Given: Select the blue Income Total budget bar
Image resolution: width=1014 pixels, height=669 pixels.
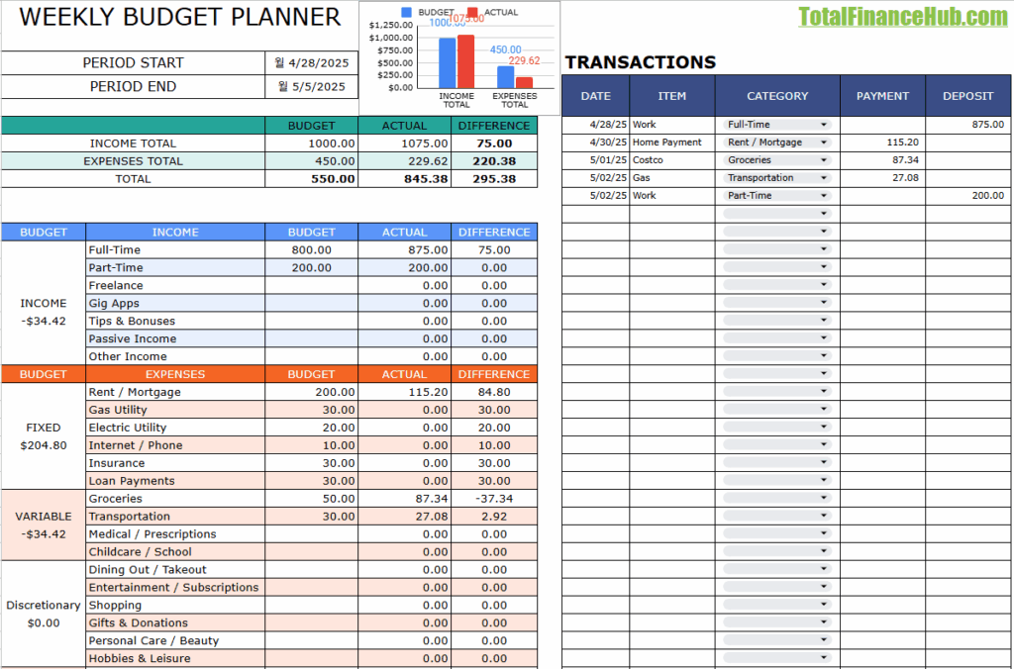Looking at the screenshot, I should click(448, 62).
